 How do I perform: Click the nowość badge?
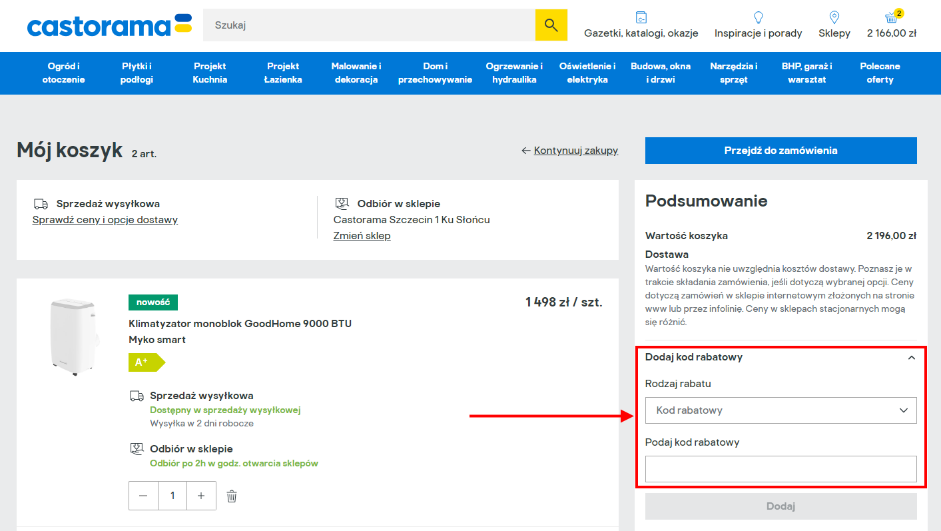click(153, 302)
